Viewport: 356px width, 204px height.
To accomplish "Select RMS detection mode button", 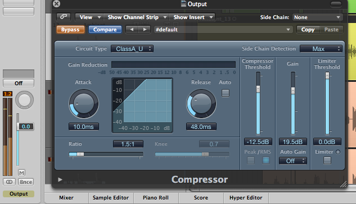I will [266, 160].
